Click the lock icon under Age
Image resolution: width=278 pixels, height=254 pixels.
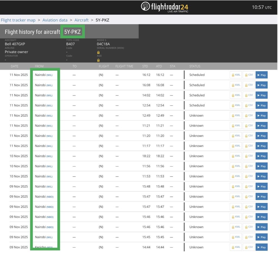(98, 60)
